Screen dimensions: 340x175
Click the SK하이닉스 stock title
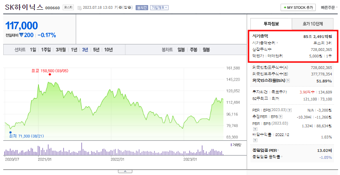[x=24, y=7]
